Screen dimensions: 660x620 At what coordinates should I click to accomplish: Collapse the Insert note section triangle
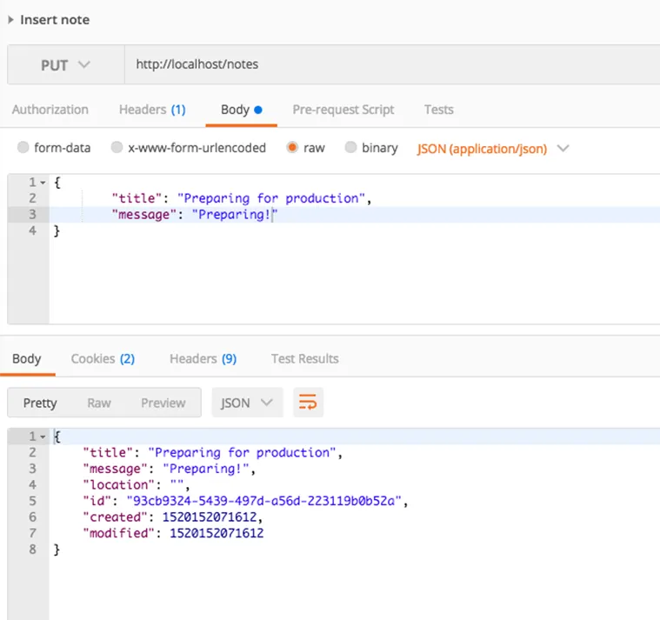tap(10, 19)
